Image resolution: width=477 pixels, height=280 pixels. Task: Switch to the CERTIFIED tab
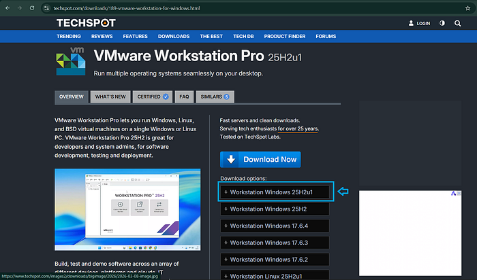(153, 97)
